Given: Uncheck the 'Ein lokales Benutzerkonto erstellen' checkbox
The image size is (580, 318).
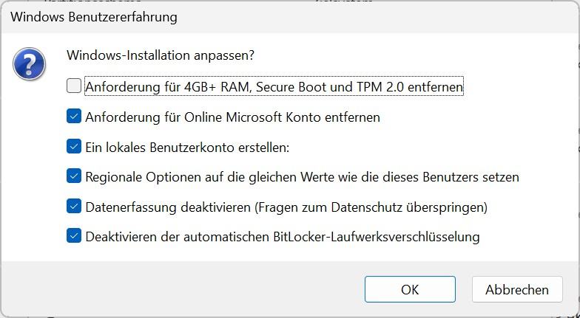Looking at the screenshot, I should click(74, 146).
